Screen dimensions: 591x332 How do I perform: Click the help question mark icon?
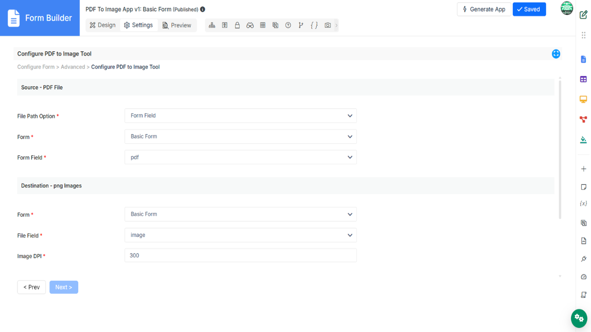pos(288,25)
